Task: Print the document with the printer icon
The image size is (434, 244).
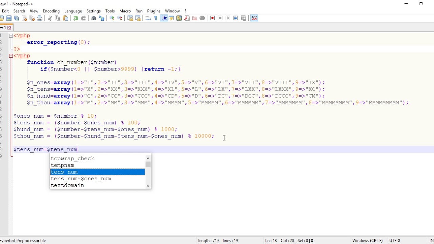Action: (40, 18)
